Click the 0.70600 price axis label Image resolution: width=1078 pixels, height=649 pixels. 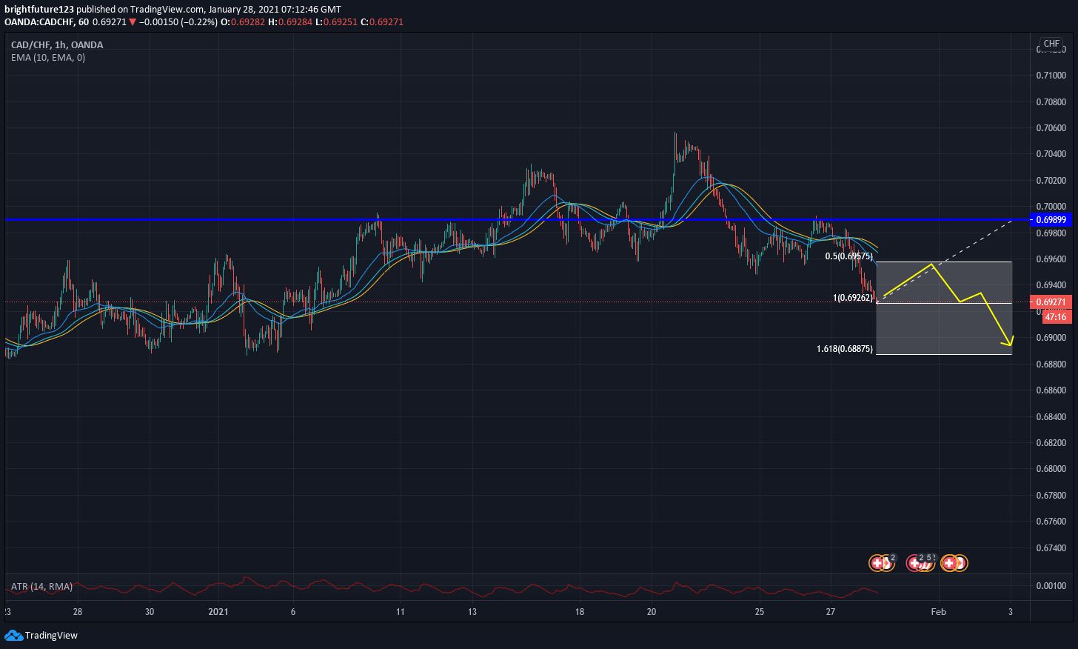pos(1051,128)
